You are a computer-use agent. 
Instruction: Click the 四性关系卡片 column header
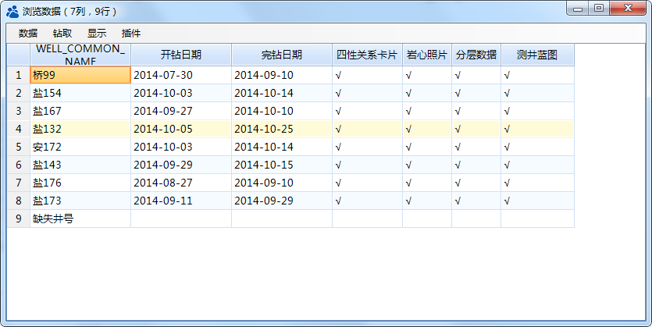tap(367, 55)
